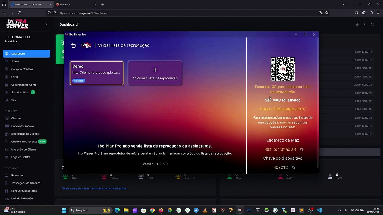Open the Windows Start menu
This screenshot has width=383, height=215.
click(64, 210)
